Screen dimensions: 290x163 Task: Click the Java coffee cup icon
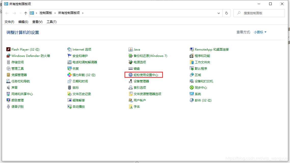131,49
